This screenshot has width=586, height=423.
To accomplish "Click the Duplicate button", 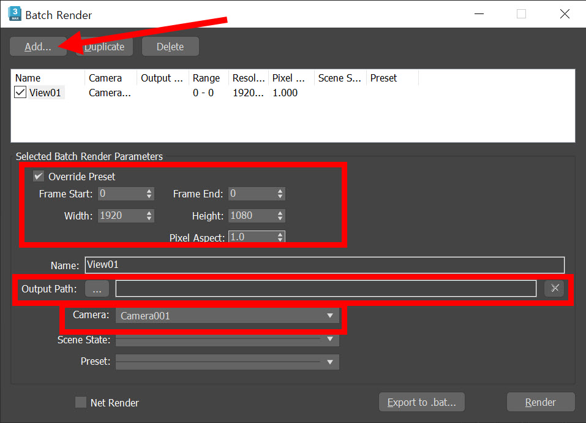I will tap(104, 47).
